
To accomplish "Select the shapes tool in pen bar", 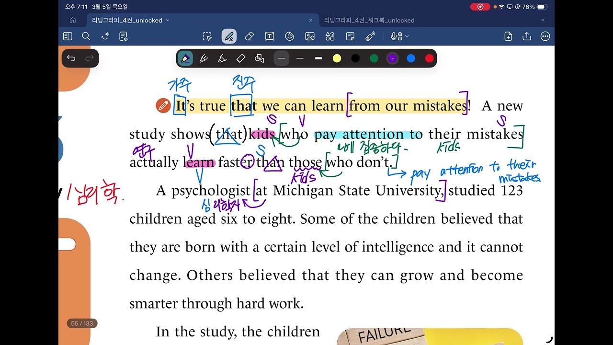I will (x=260, y=58).
